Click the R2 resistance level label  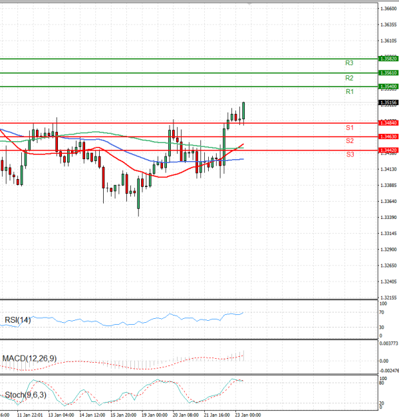point(349,78)
